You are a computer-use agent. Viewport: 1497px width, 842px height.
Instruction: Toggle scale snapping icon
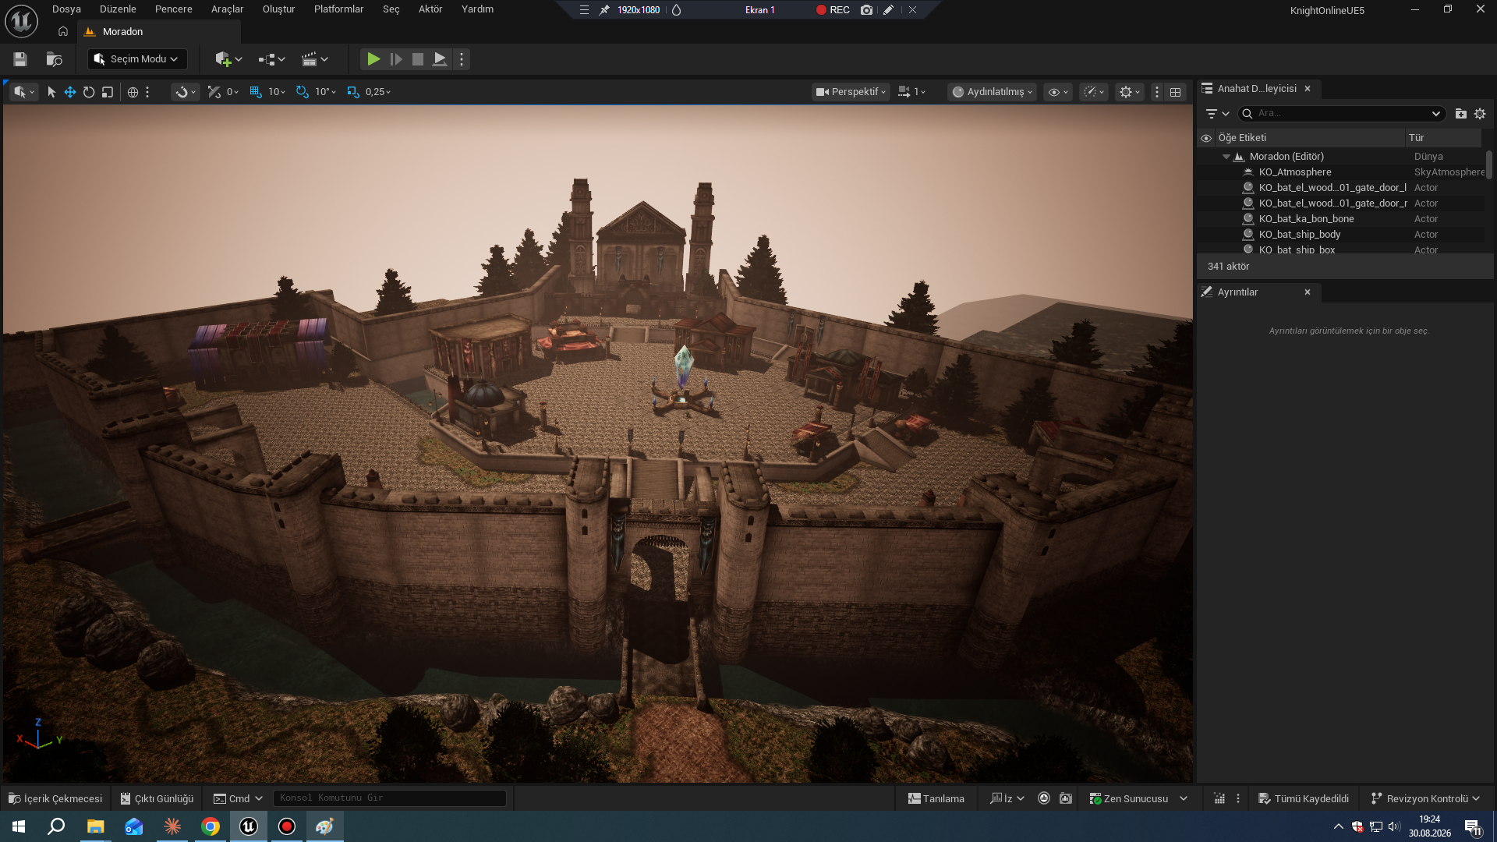pos(353,92)
